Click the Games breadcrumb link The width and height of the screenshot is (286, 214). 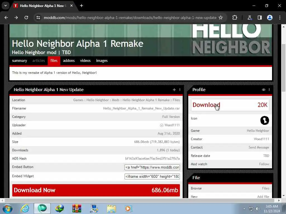coord(78,100)
